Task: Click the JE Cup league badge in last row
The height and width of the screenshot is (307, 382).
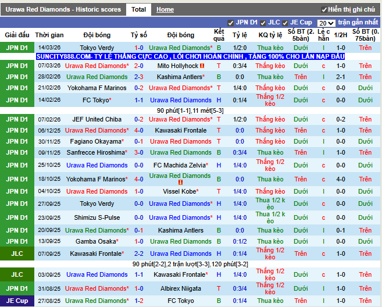Action: [17, 301]
